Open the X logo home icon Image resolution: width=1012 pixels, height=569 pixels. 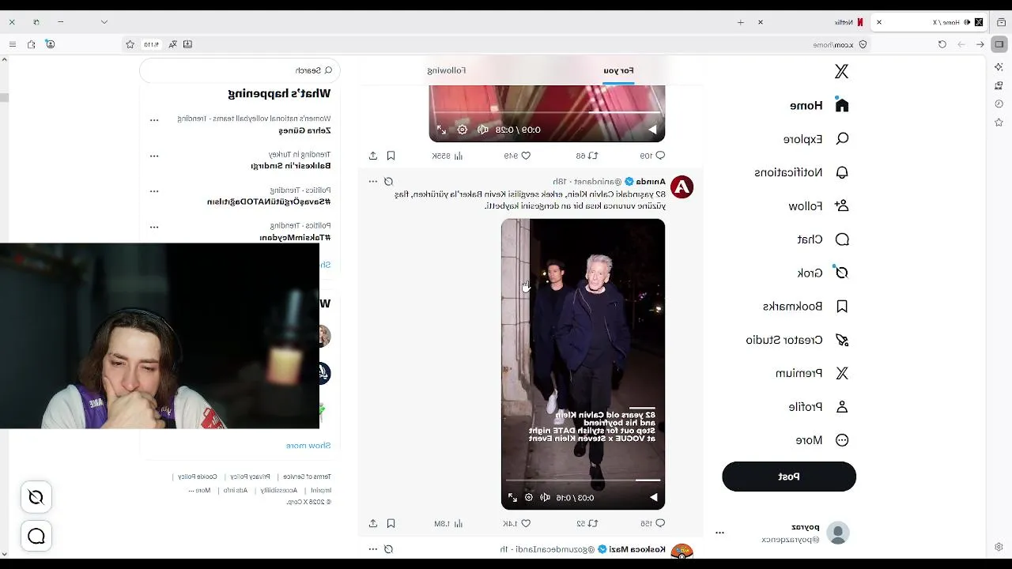coord(841,72)
